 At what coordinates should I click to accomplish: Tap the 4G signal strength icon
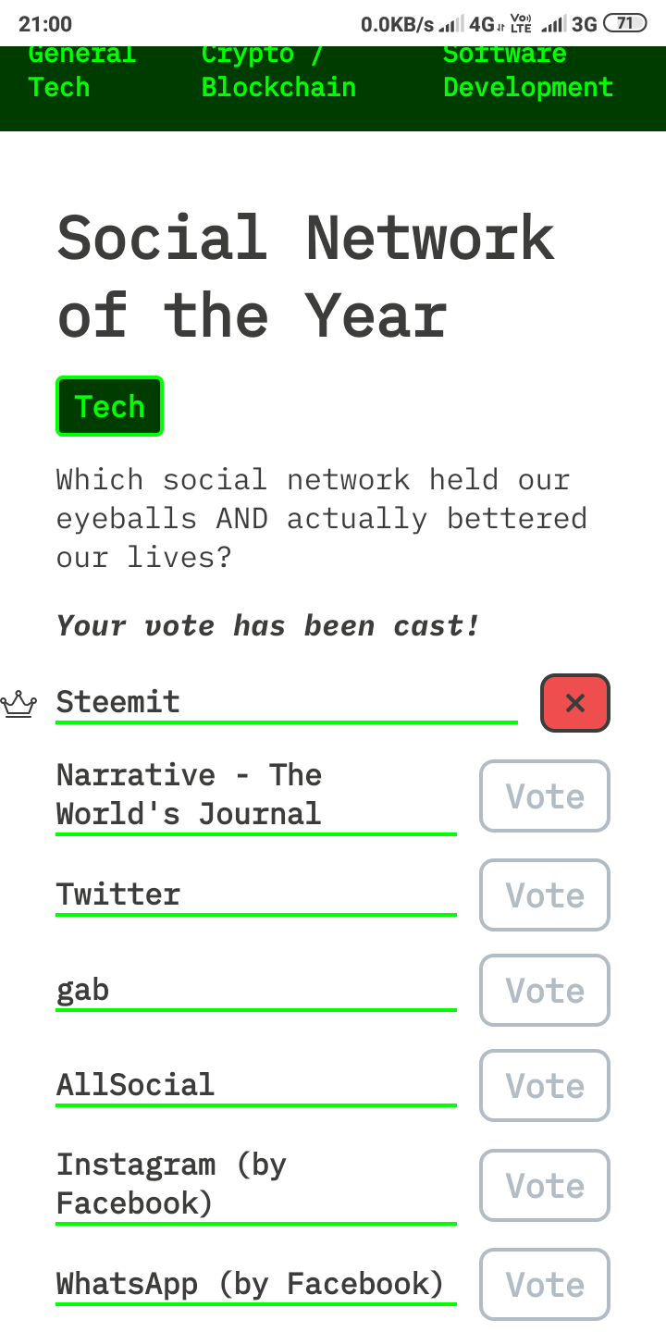pos(450,24)
